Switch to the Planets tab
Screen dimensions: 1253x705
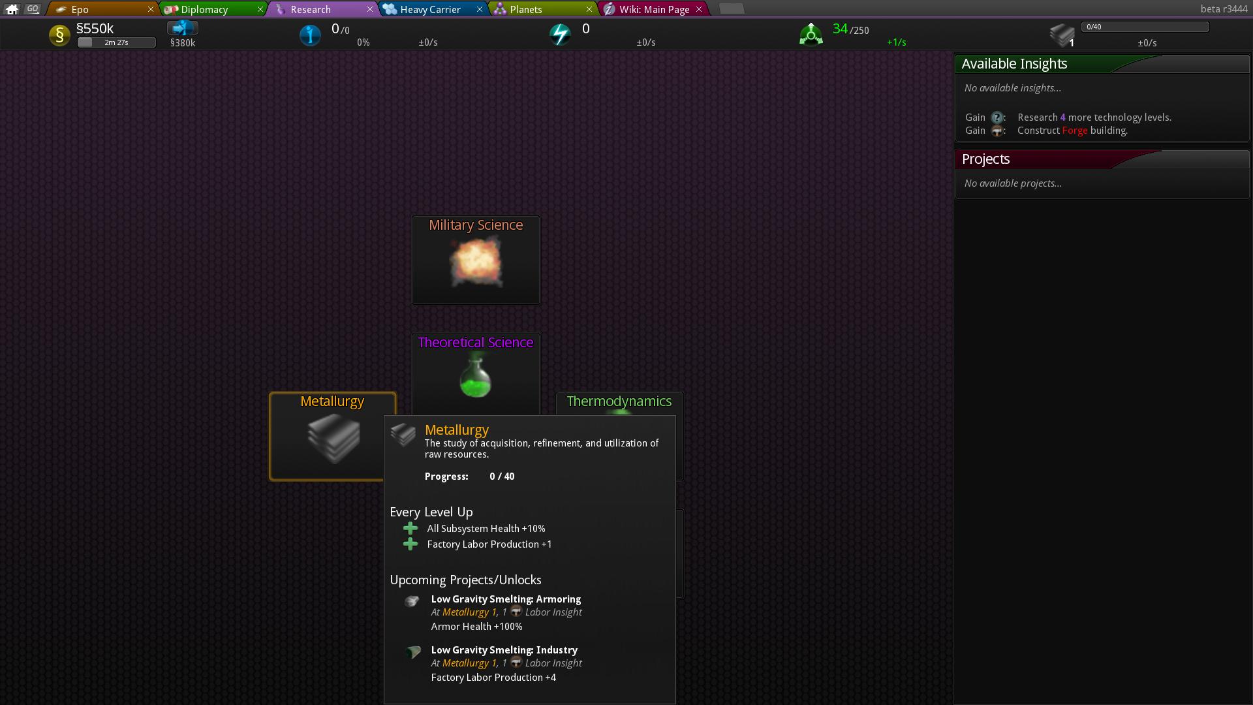point(526,10)
